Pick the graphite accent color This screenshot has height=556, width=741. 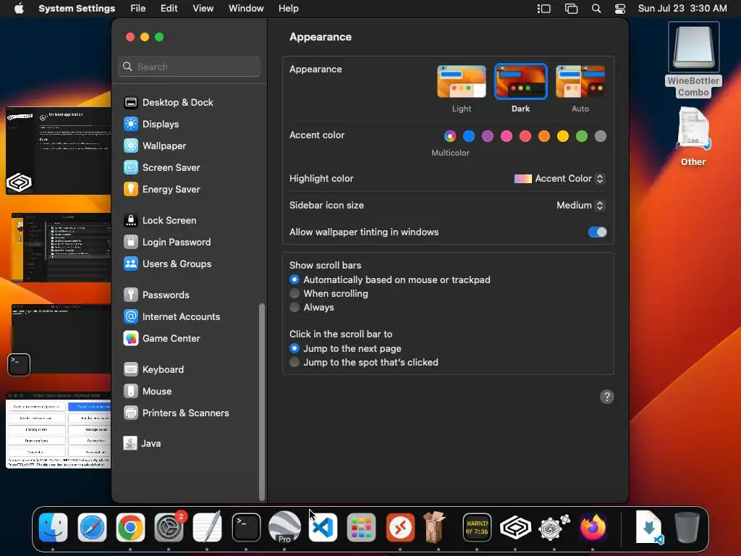pos(601,136)
